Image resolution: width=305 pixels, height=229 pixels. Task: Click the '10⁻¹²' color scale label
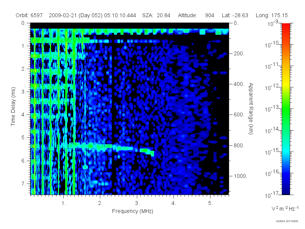click(x=272, y=87)
